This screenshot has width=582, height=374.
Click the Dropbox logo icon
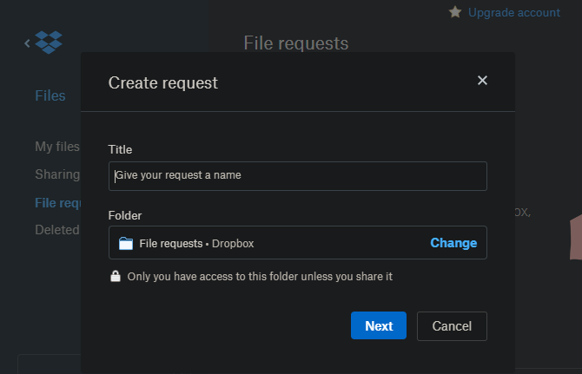(49, 43)
